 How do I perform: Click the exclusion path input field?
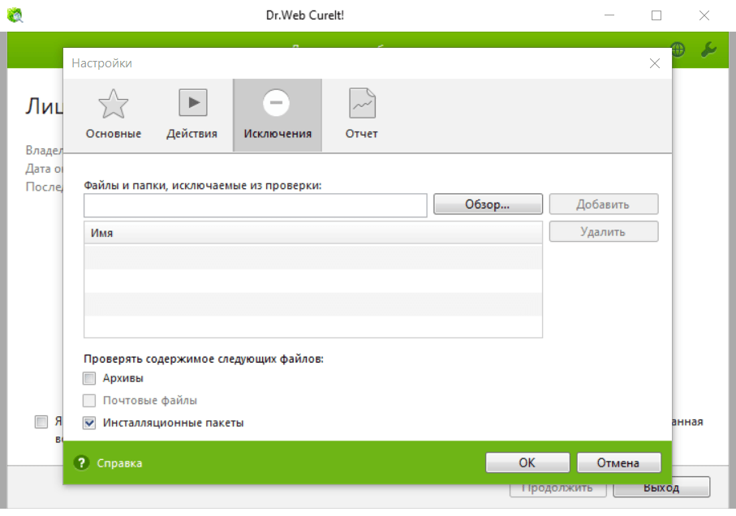tap(255, 205)
